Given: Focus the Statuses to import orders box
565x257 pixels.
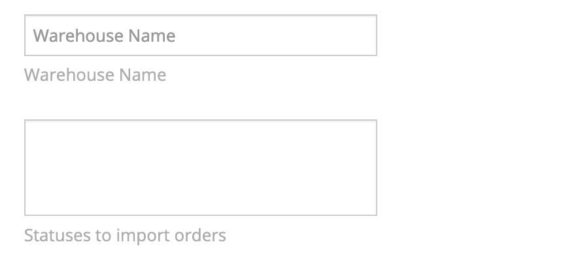Looking at the screenshot, I should pyautogui.click(x=201, y=168).
